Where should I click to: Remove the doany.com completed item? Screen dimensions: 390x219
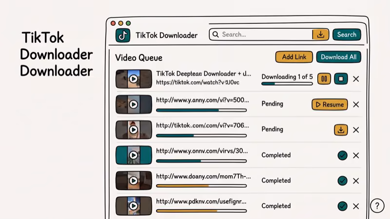tap(356, 181)
